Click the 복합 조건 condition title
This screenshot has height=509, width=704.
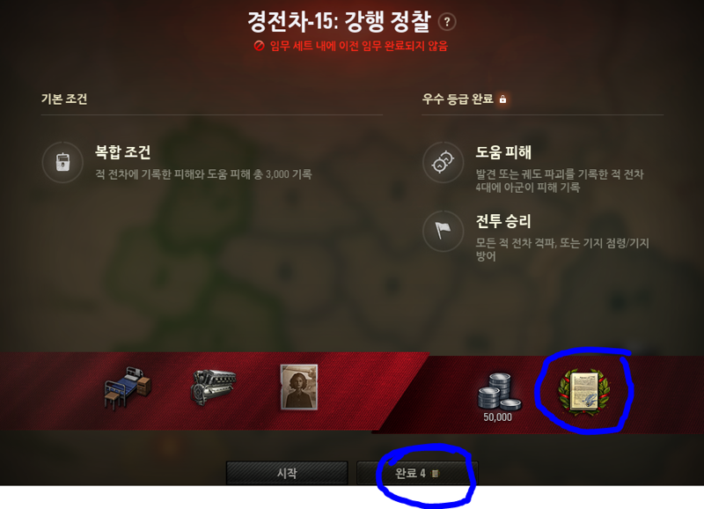click(x=122, y=151)
